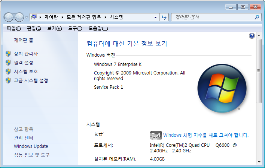
Task: Click the vertical scrollbar thumb
Action: [x=259, y=71]
